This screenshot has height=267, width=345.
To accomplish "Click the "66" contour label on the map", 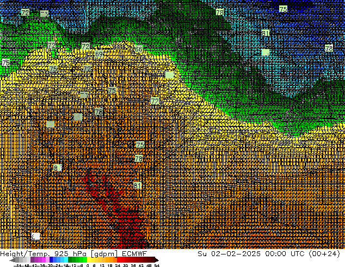I will 139,49.
